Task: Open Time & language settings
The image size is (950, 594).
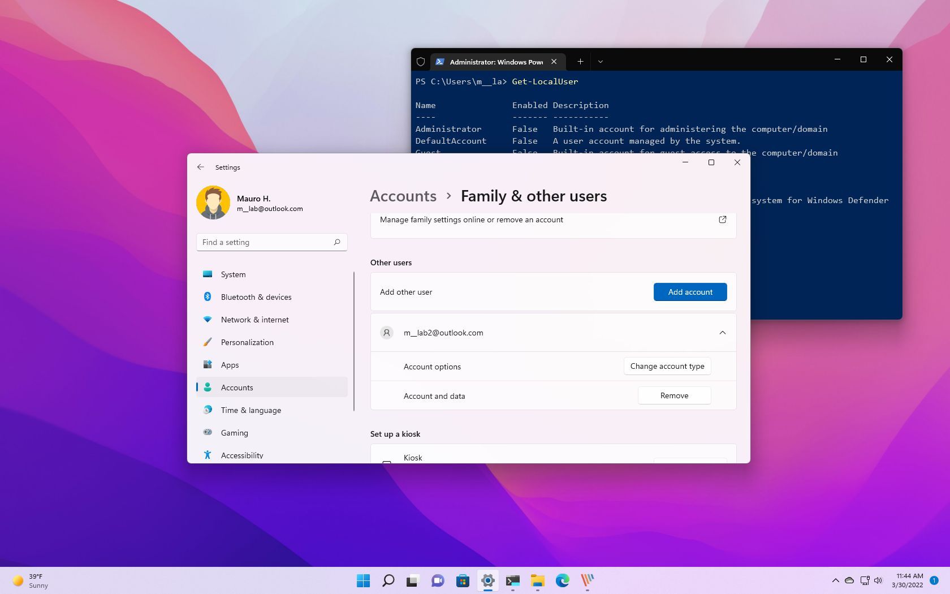Action: point(251,410)
